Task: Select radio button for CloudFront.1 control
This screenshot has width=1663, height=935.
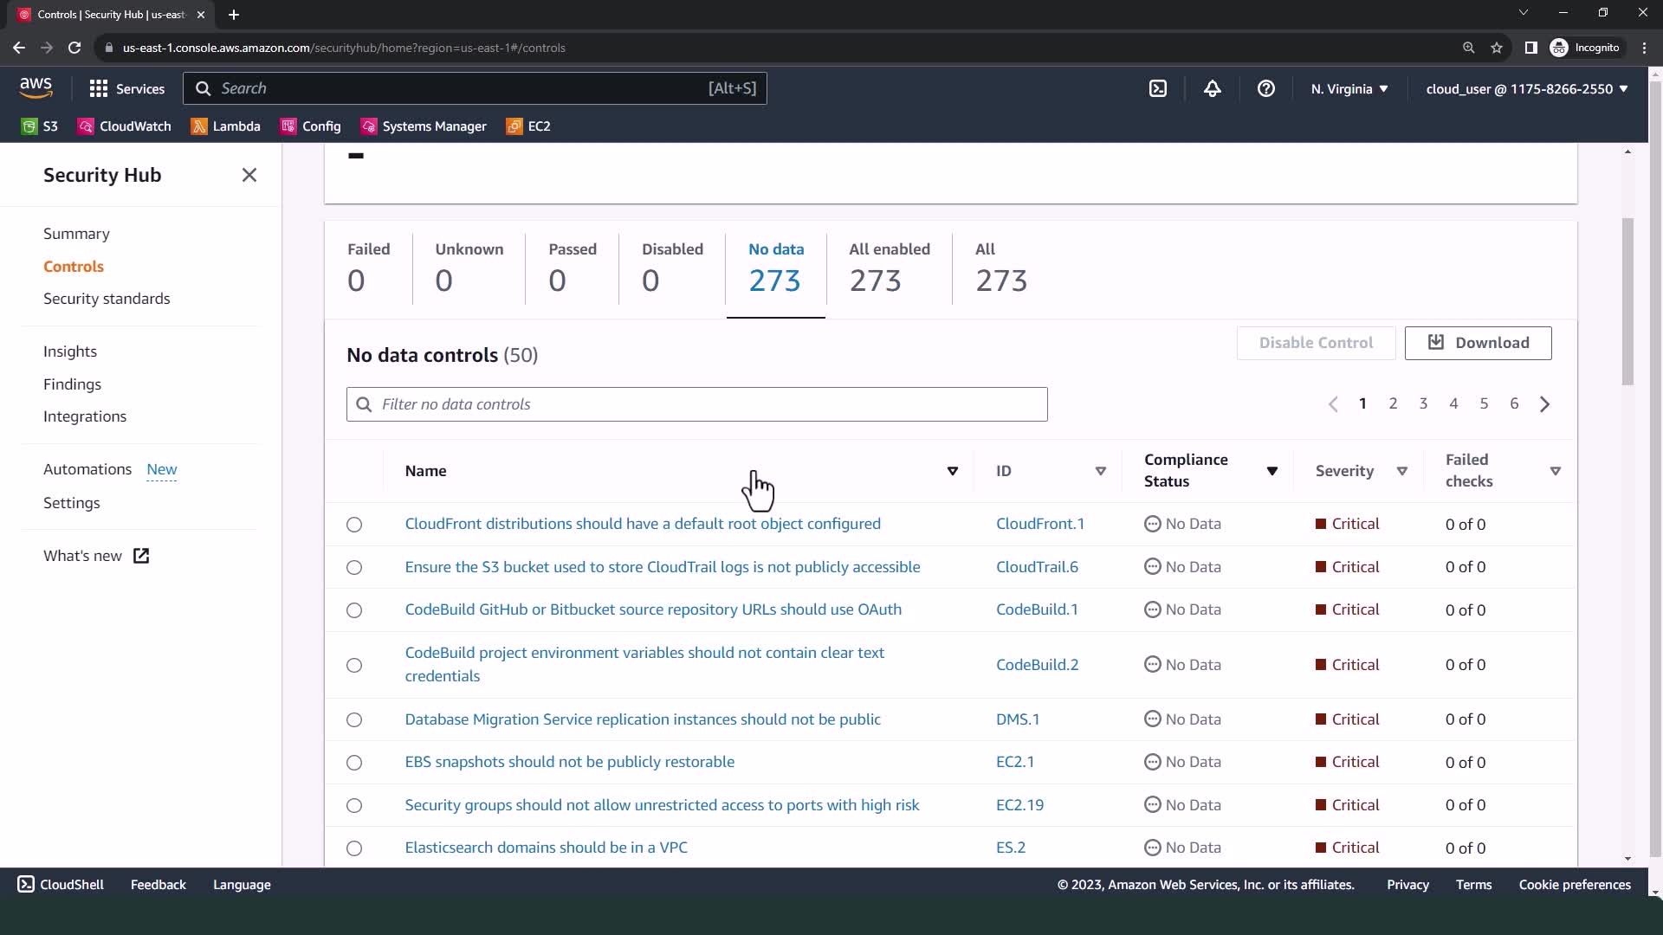Action: pos(354,525)
